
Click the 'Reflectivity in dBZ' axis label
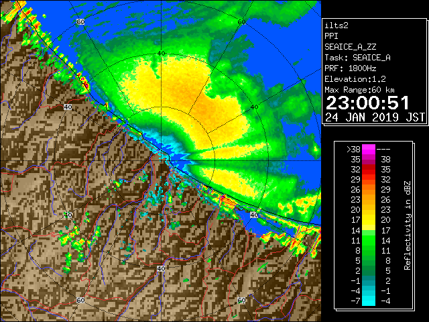(408, 225)
